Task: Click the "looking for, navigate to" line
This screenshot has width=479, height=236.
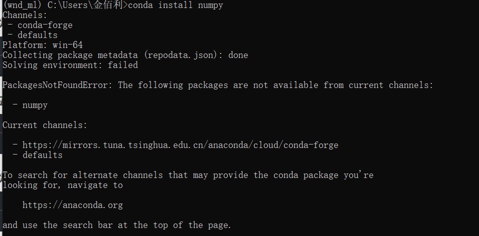Action: 63,185
